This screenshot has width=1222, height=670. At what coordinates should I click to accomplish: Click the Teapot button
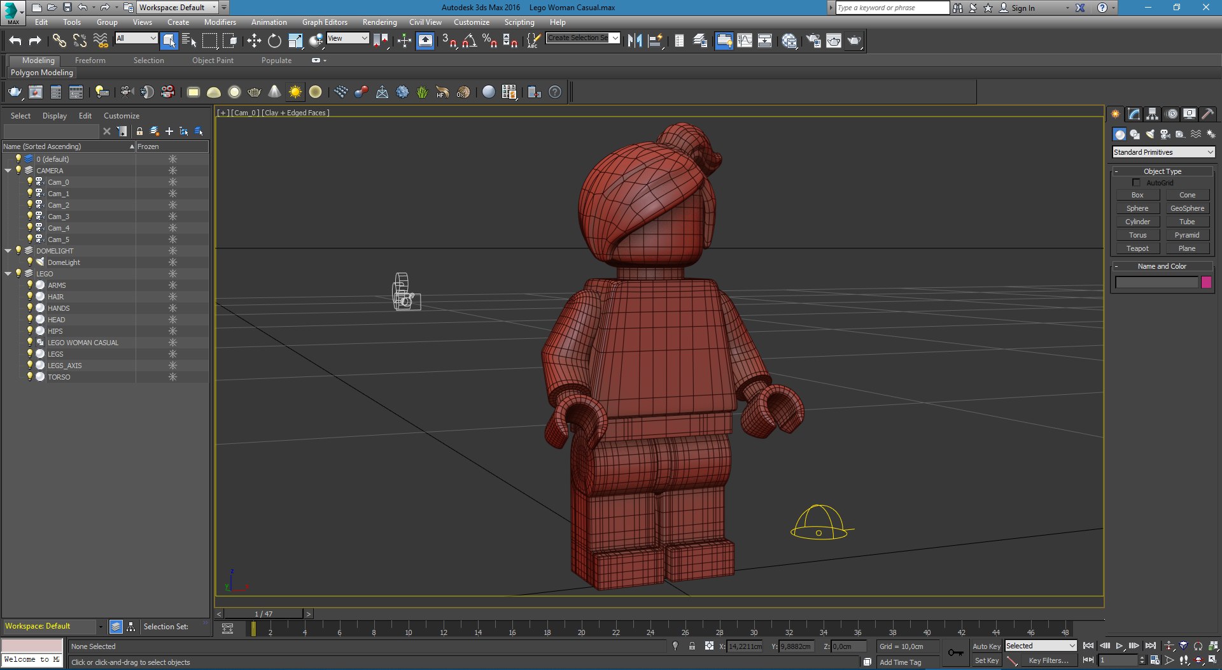tap(1137, 248)
